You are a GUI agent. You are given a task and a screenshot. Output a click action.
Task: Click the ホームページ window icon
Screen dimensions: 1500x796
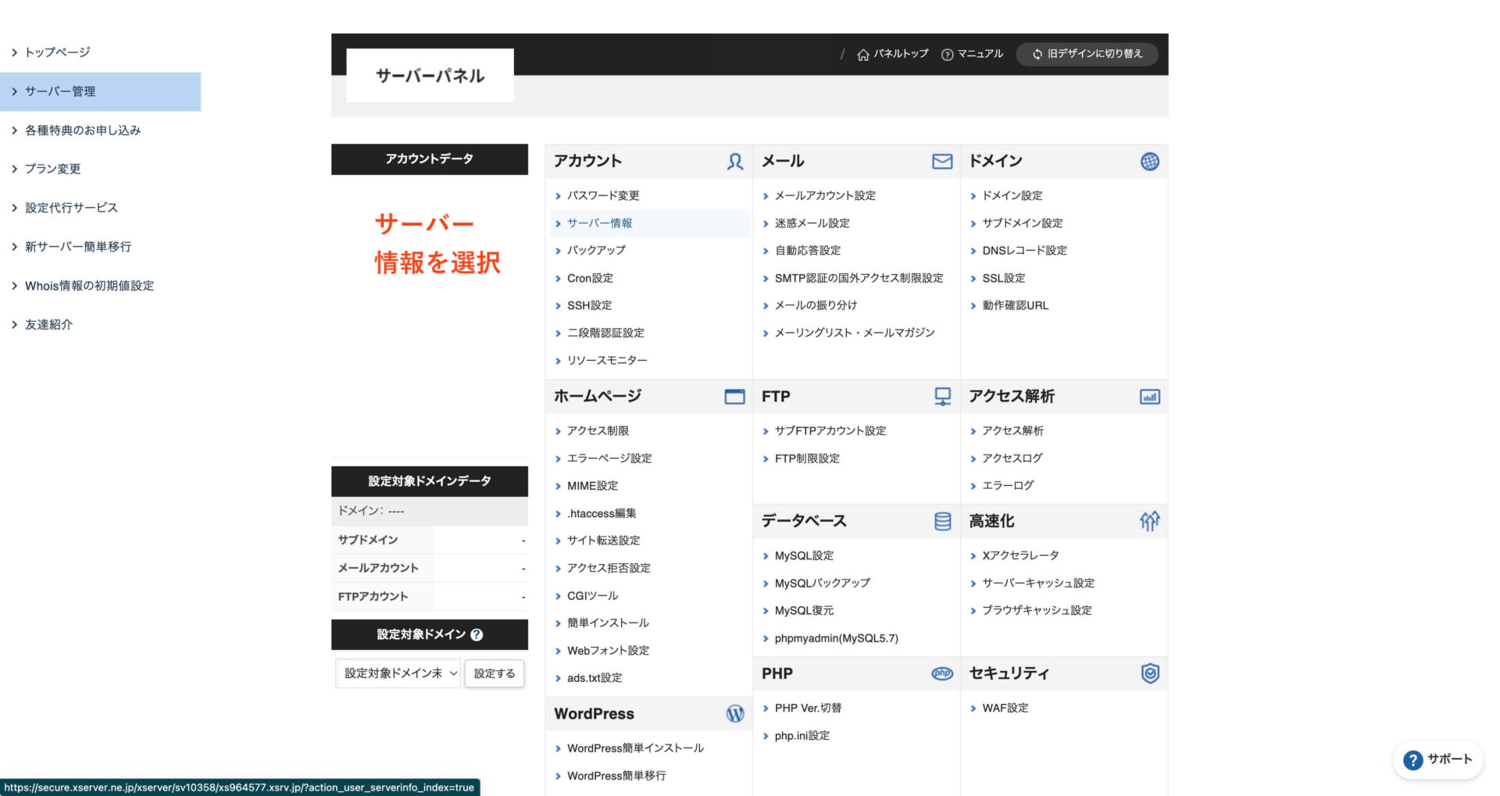(x=735, y=397)
